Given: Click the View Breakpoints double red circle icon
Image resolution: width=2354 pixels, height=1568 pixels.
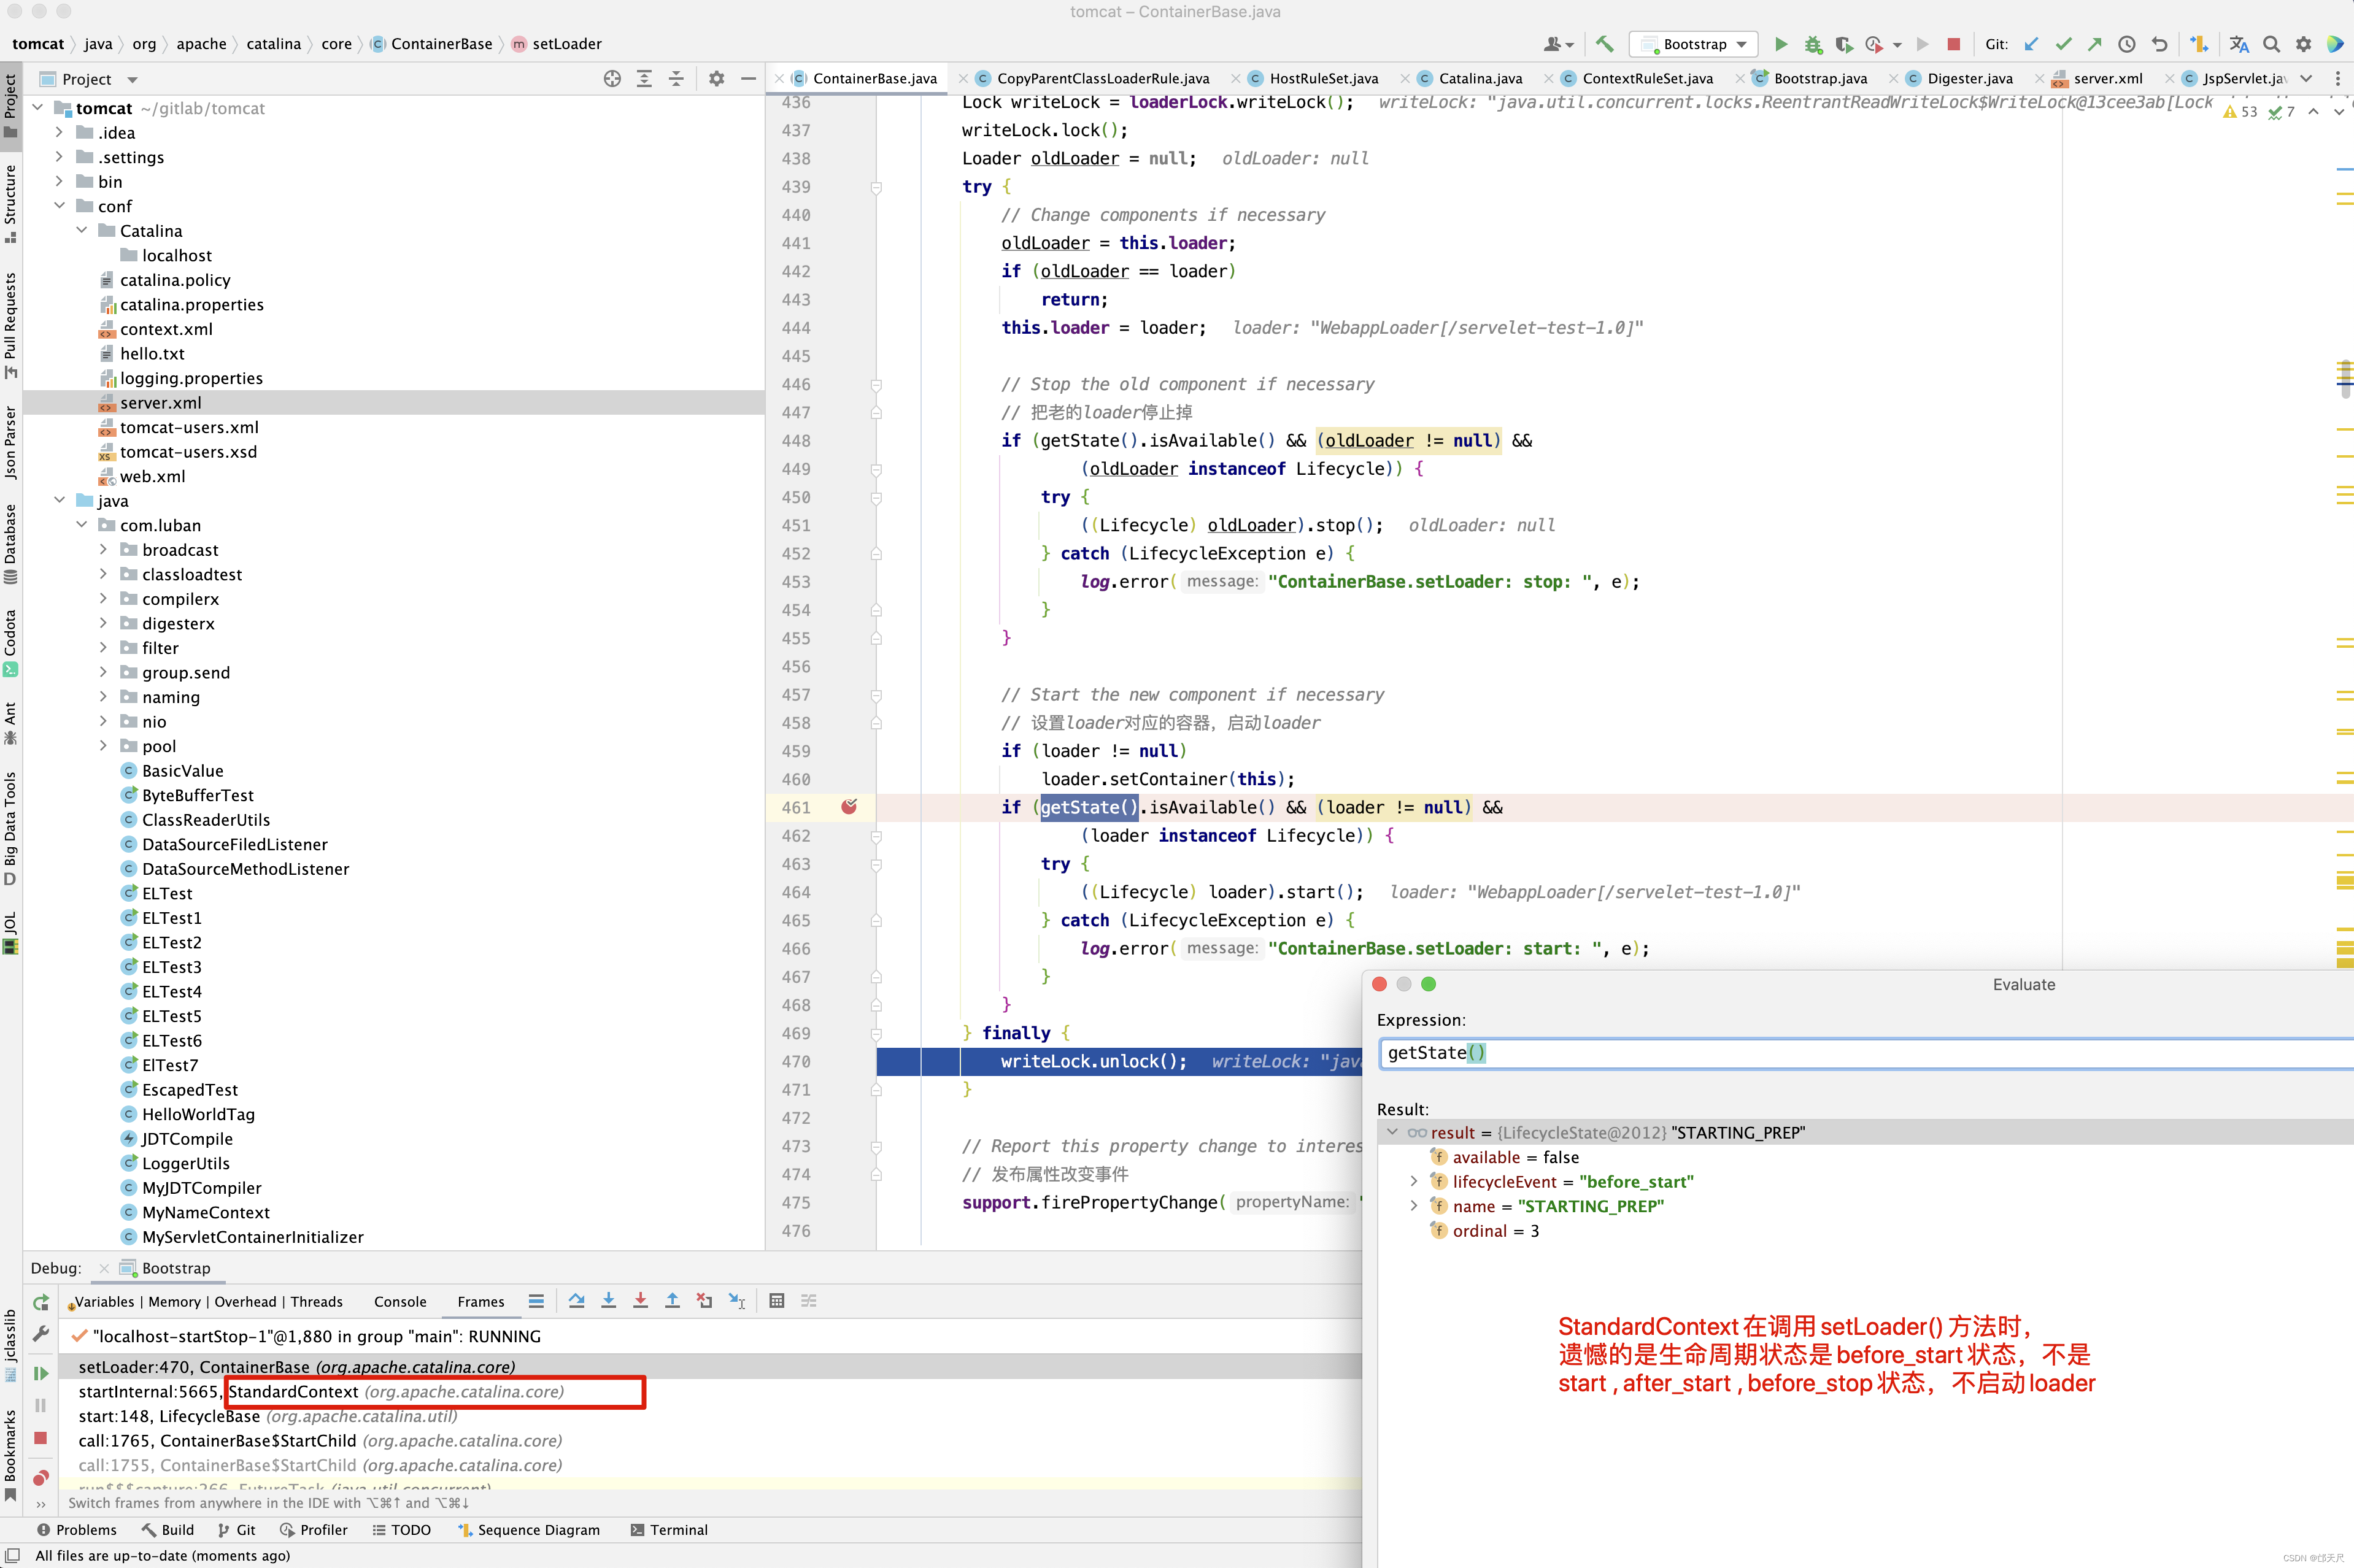Looking at the screenshot, I should click(41, 1477).
